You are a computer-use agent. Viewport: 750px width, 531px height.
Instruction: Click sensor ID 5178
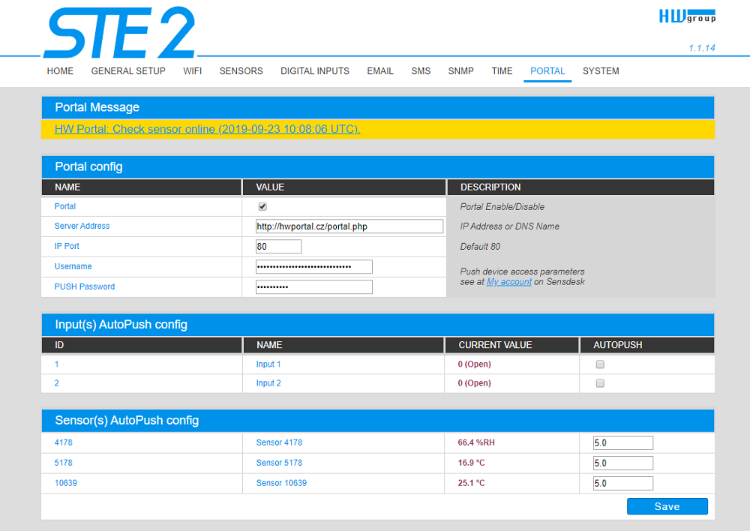(x=64, y=463)
